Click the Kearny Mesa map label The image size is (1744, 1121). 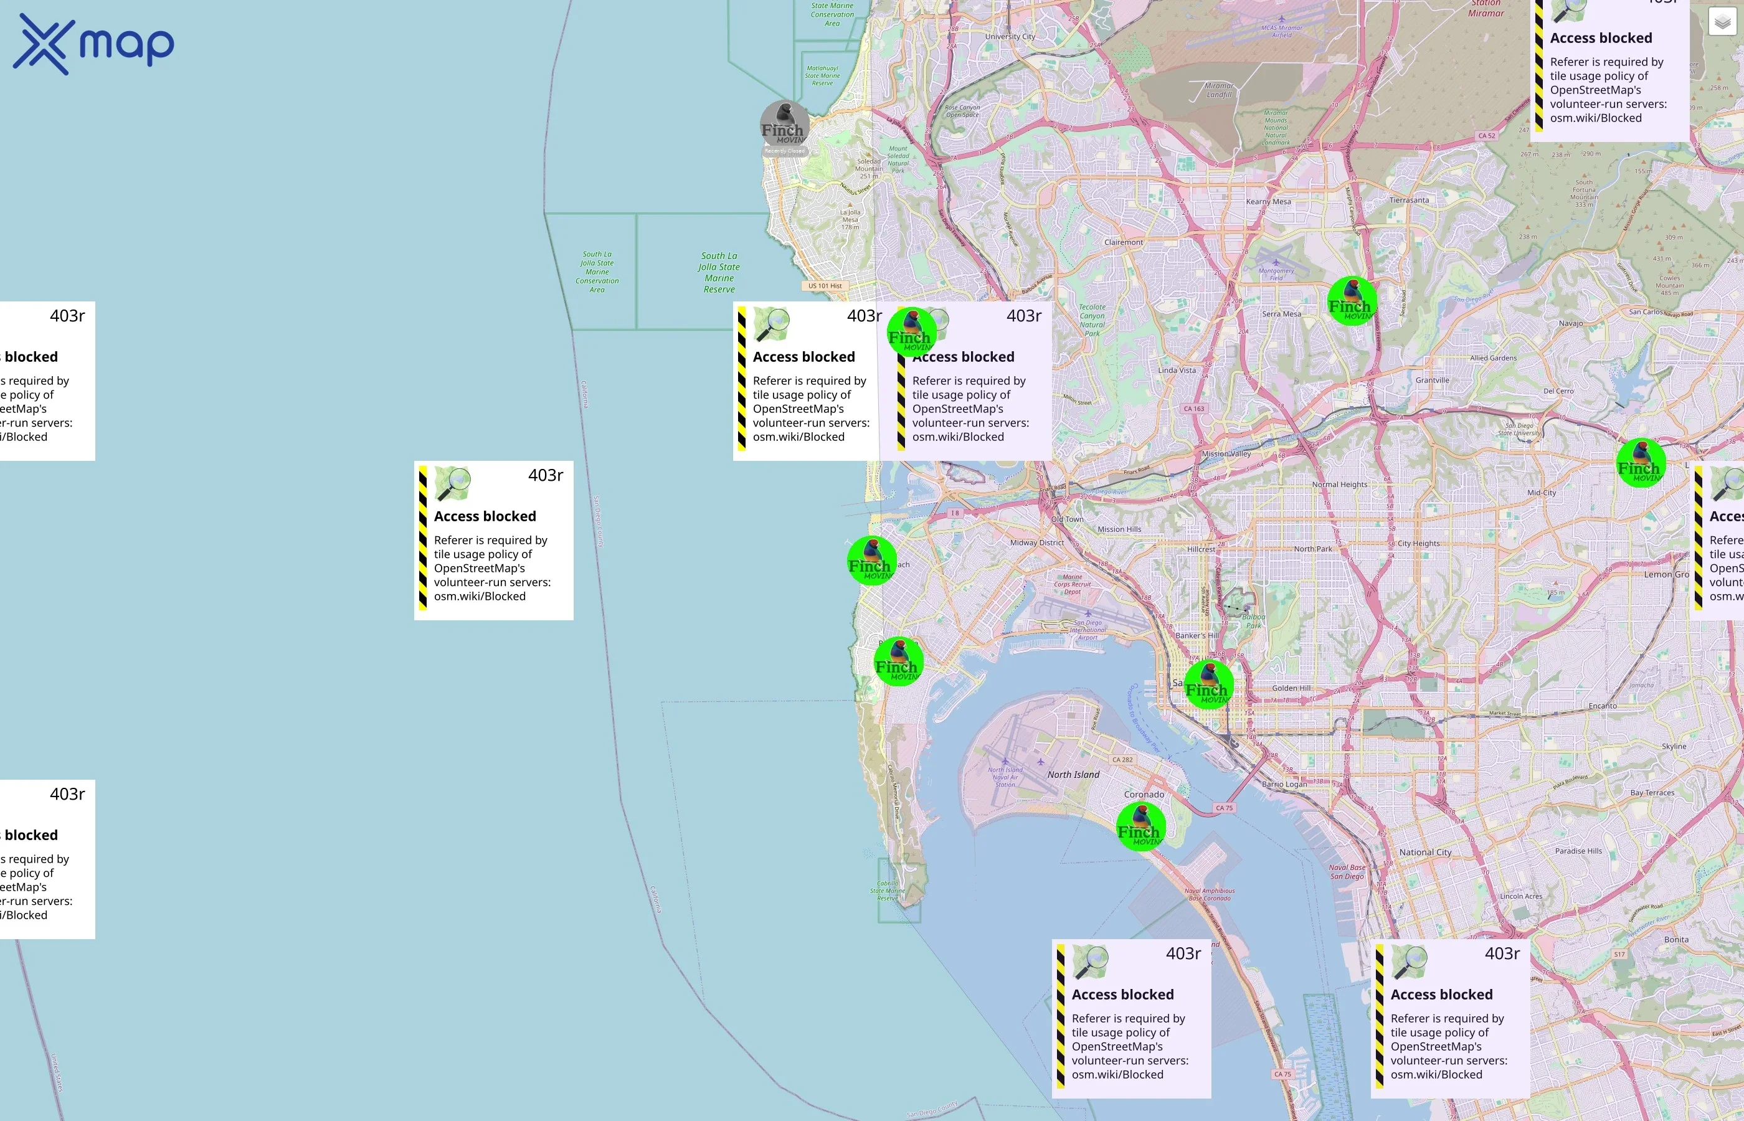(1268, 202)
